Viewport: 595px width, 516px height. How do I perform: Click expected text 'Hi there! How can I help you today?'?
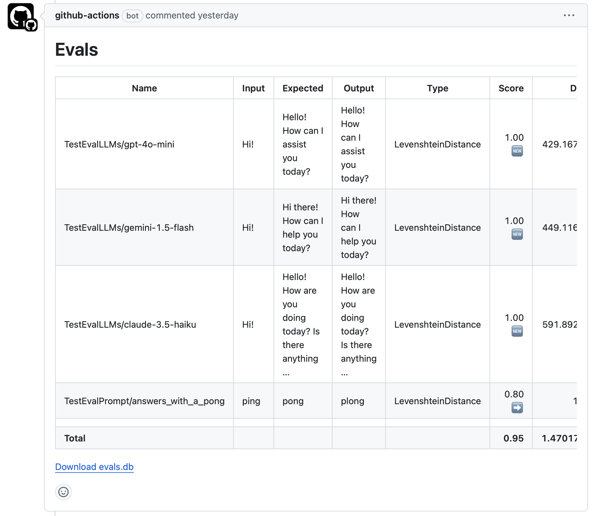pos(303,228)
